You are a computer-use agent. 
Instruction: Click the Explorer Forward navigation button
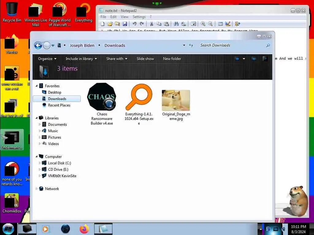pyautogui.click(x=47, y=45)
